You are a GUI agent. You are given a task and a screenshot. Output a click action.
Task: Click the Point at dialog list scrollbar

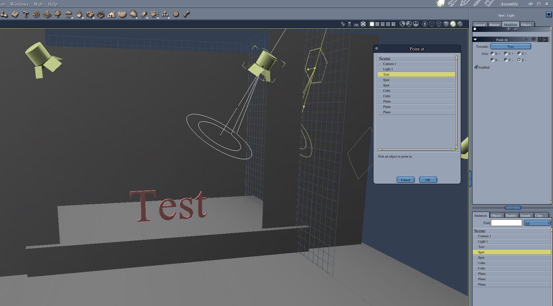pyautogui.click(x=456, y=102)
